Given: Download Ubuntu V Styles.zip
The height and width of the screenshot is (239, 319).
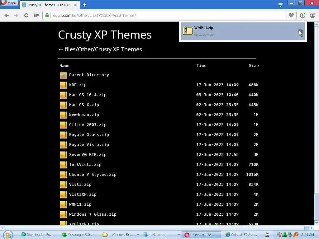Looking at the screenshot, I should (x=93, y=174).
